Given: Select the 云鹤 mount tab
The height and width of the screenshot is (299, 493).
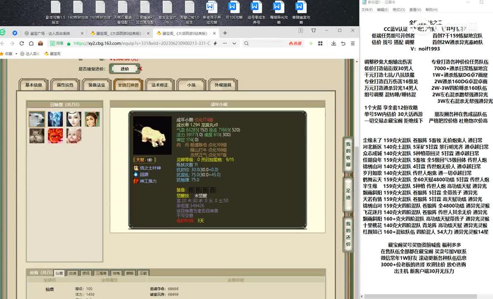Looking at the screenshot, I should [x=143, y=273].
